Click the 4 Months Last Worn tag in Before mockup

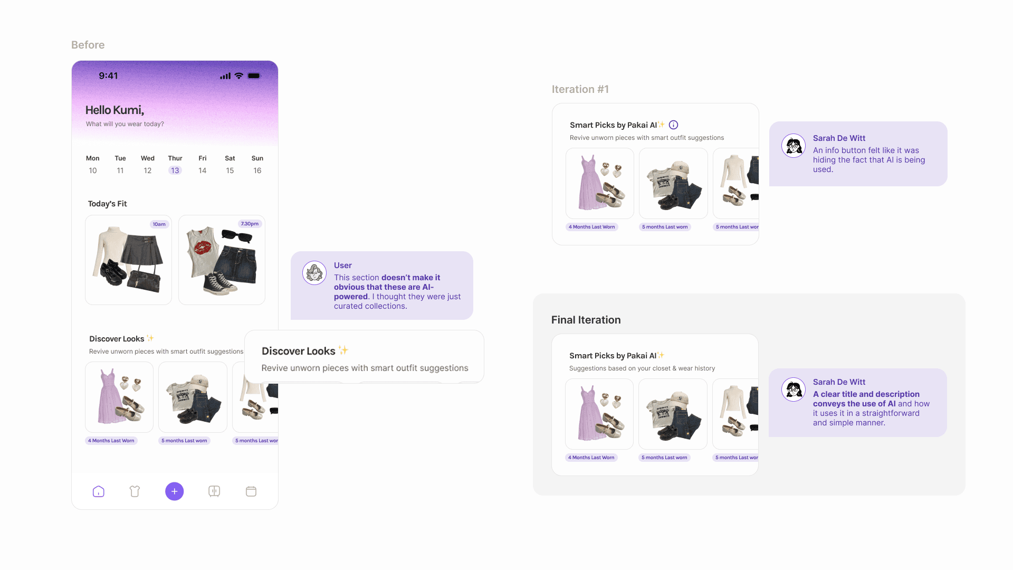pyautogui.click(x=111, y=441)
